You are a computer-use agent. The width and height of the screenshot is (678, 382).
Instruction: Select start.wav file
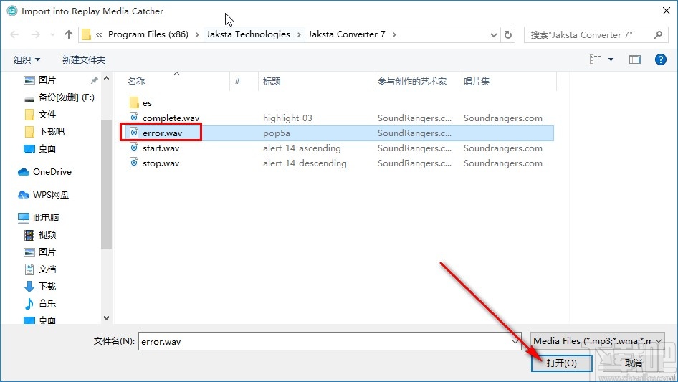[161, 148]
